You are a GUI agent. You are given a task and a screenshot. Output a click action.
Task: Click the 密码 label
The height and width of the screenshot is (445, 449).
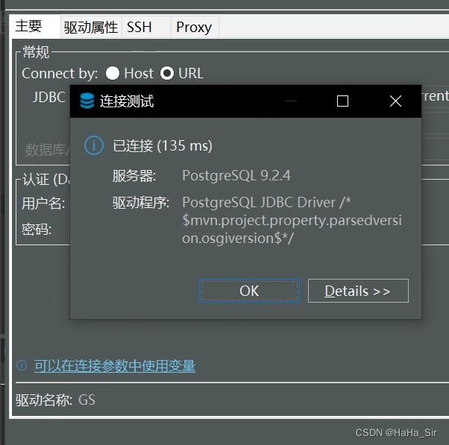[x=37, y=230]
